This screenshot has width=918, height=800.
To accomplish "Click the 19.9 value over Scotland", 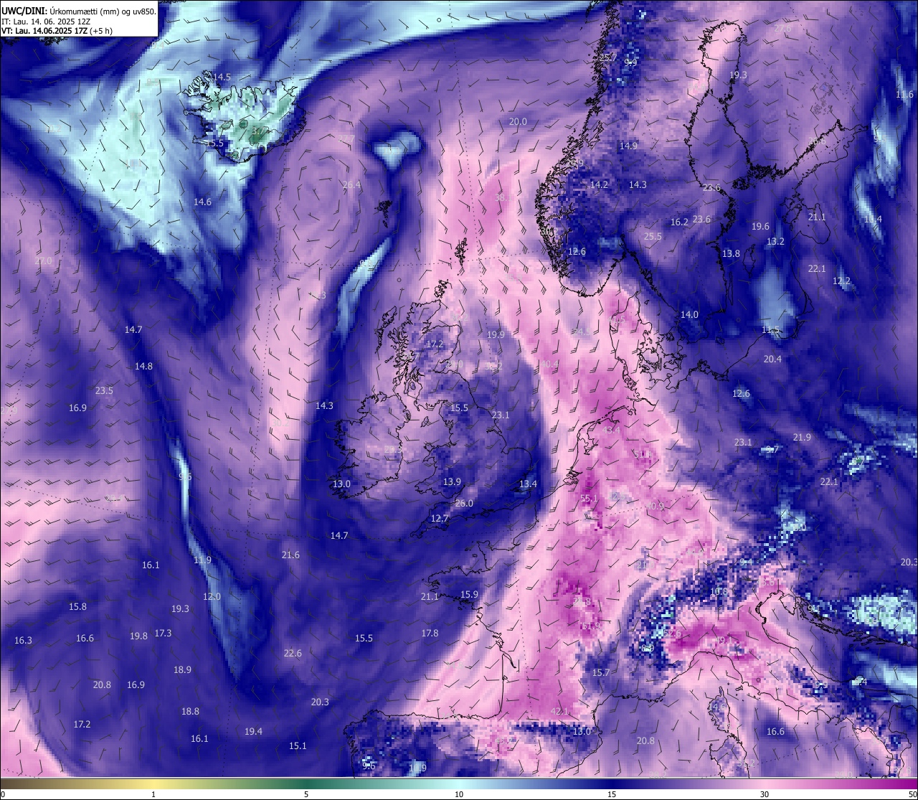I will tap(496, 335).
